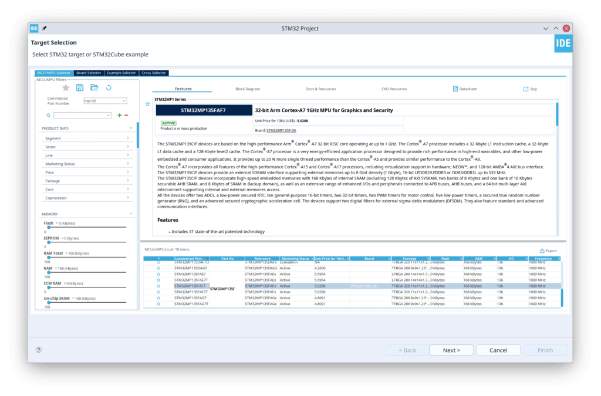This screenshot has width=601, height=396.
Task: Reset all MCU/MPU filters
Action: pos(109,87)
